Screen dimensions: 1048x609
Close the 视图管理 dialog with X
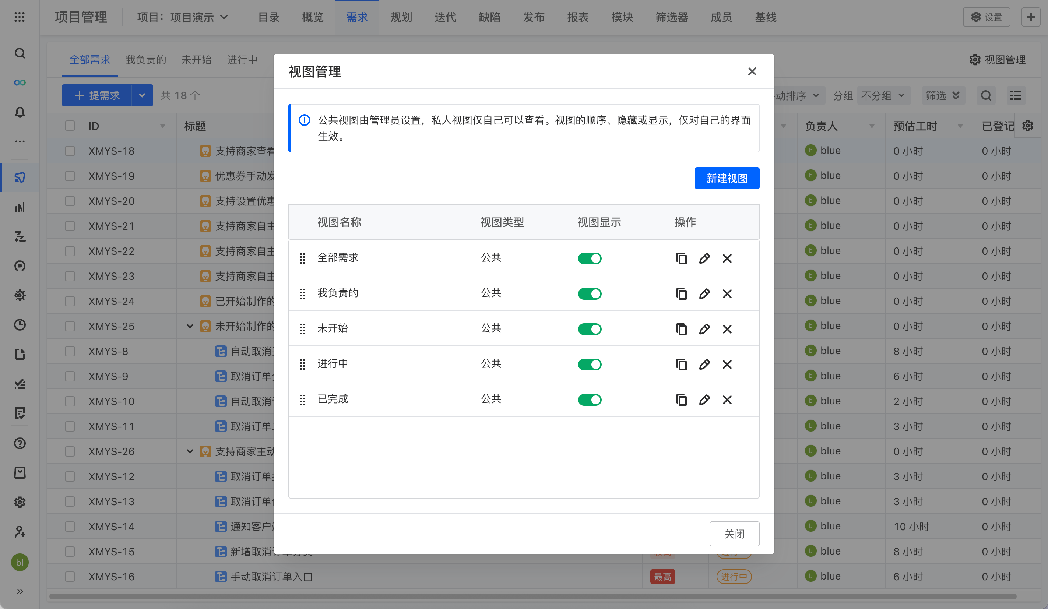pos(752,71)
